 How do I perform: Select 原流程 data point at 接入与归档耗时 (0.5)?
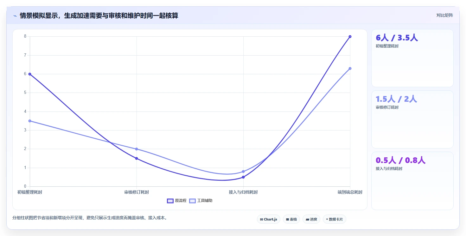pos(243,177)
